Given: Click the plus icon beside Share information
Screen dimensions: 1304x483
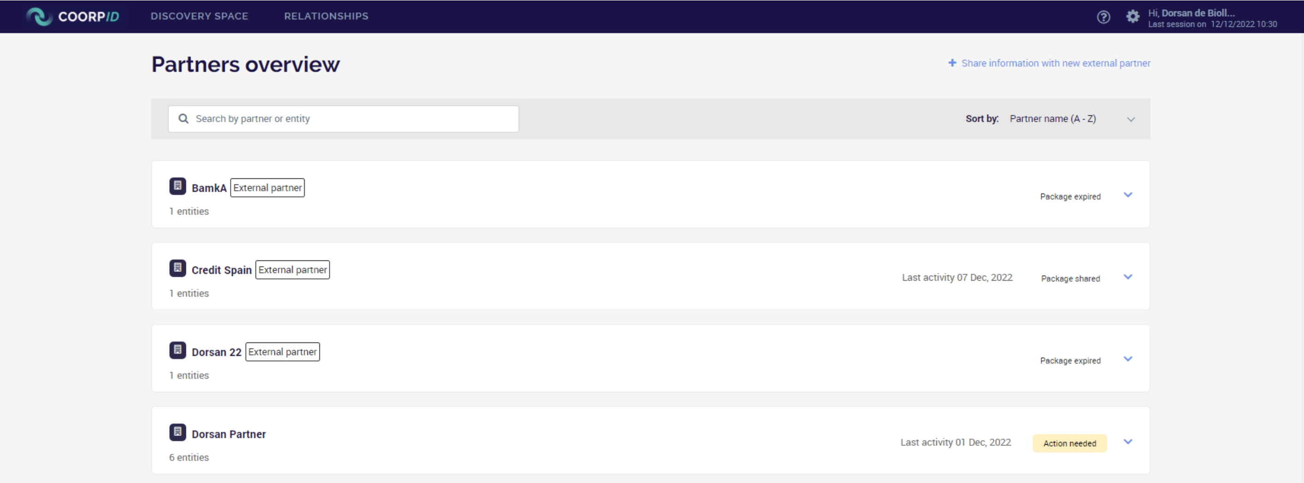Looking at the screenshot, I should (x=952, y=63).
